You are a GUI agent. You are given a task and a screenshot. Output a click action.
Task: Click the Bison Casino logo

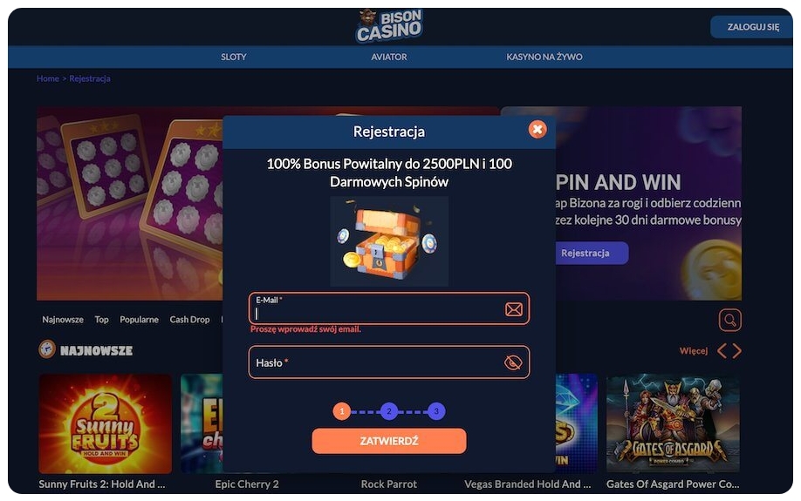(389, 25)
